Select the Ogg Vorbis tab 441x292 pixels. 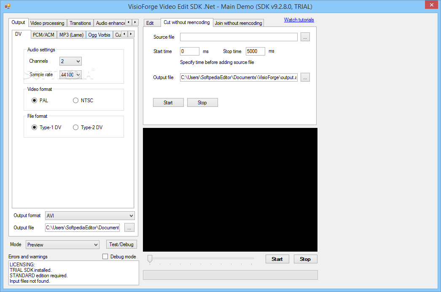pyautogui.click(x=99, y=35)
